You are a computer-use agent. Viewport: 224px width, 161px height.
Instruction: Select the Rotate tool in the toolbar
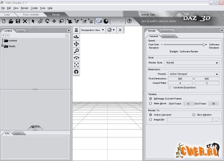coord(47,21)
